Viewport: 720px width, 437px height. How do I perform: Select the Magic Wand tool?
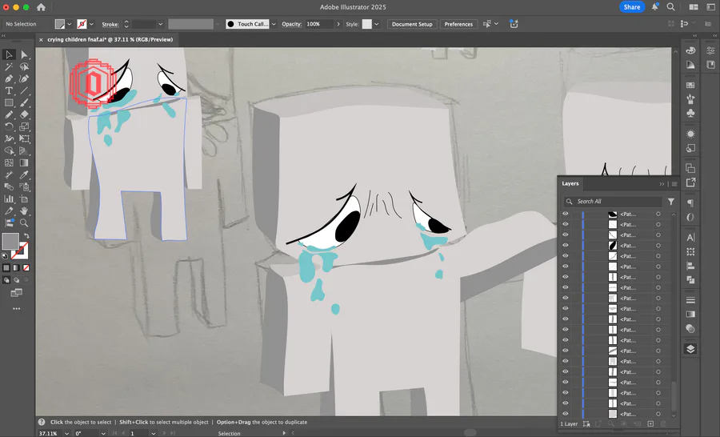point(9,66)
